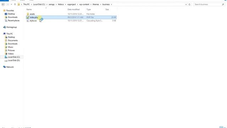Click the search magnifier icon
The height and width of the screenshot is (128, 227).
[x=223, y=5]
